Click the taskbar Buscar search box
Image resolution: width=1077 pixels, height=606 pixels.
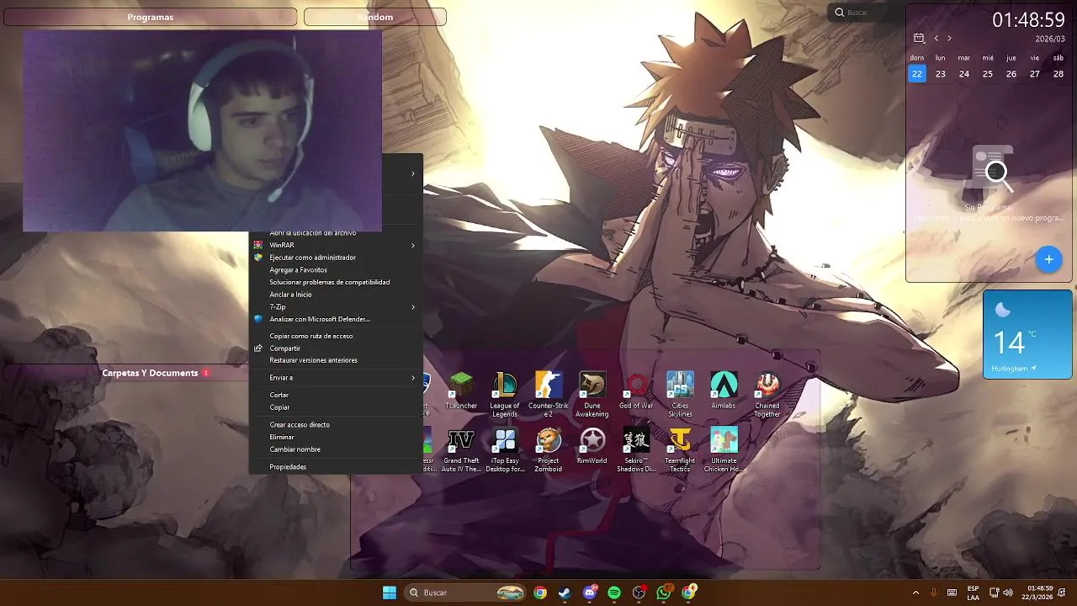465,593
